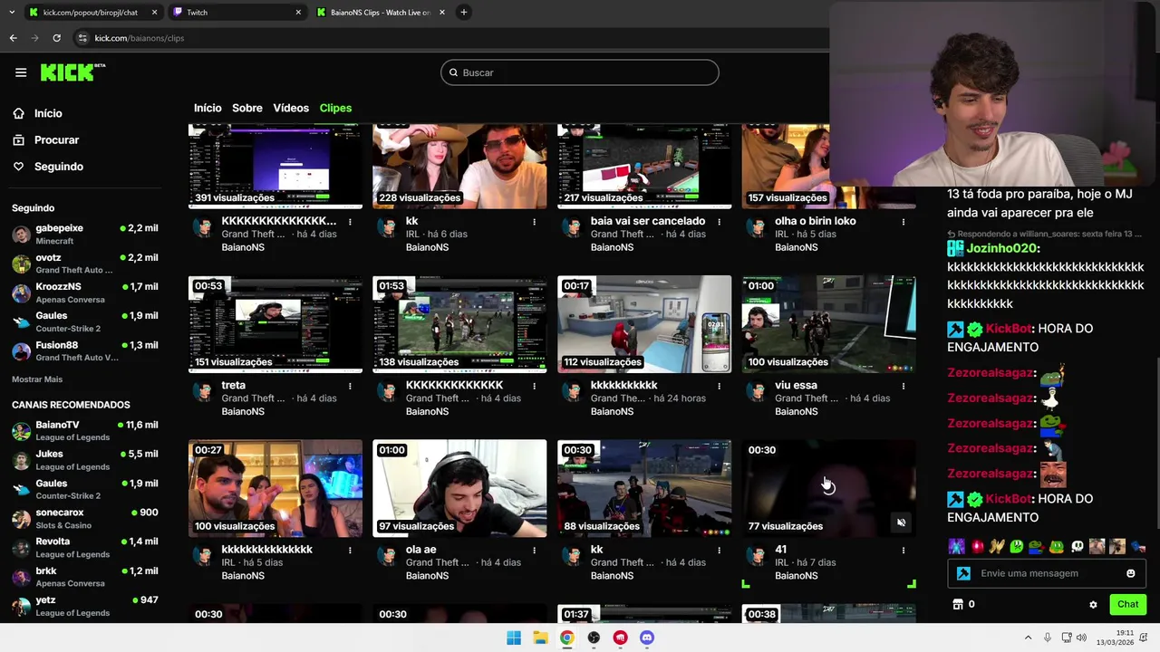1160x652 pixels.
Task: Focus the Buscar search field
Action: coord(580,72)
